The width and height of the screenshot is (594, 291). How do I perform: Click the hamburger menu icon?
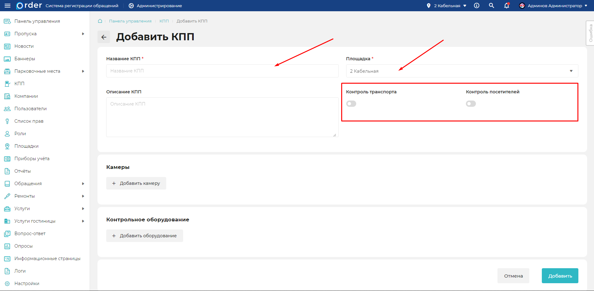(7, 6)
